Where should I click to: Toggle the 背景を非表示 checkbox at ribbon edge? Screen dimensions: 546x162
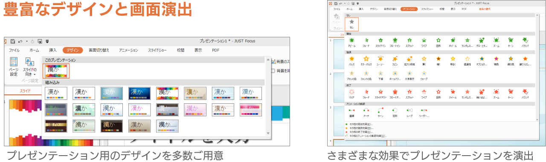pyautogui.click(x=273, y=71)
